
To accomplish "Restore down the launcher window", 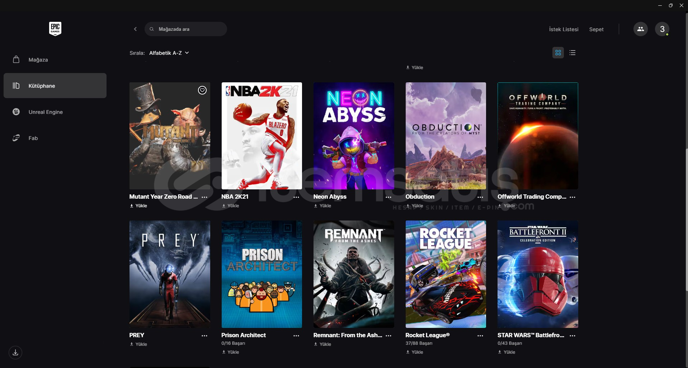I will pyautogui.click(x=671, y=5).
